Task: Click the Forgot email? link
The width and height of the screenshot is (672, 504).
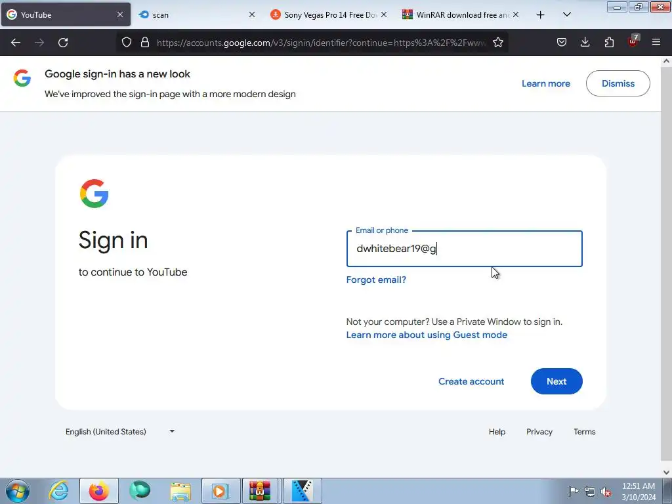Action: pyautogui.click(x=376, y=280)
